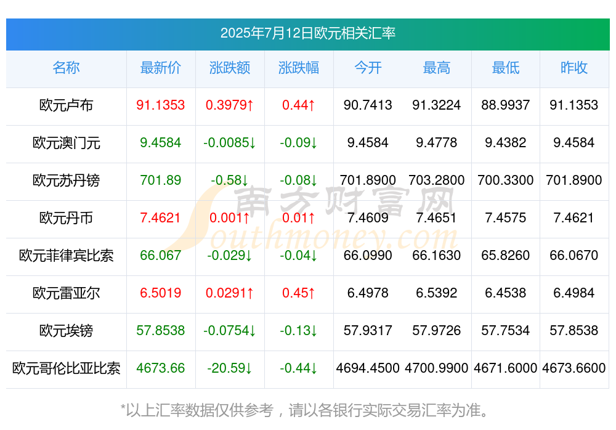The width and height of the screenshot is (616, 430).
Task: Click the change value -20.59↓
Action: pyautogui.click(x=229, y=368)
